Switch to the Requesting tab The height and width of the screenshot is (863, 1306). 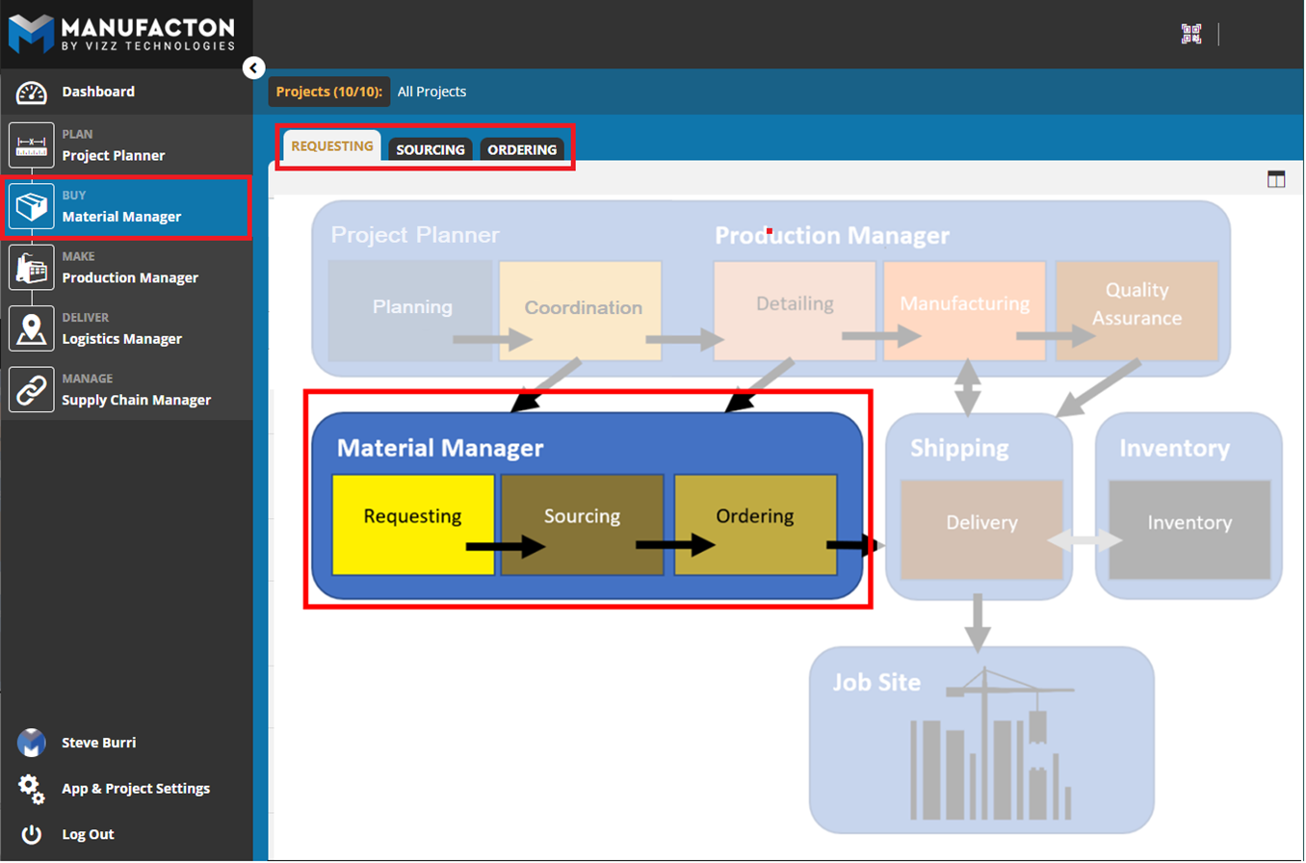tap(331, 147)
